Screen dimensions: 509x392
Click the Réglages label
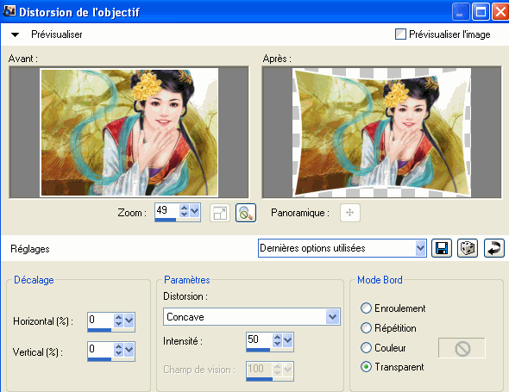pyautogui.click(x=30, y=249)
